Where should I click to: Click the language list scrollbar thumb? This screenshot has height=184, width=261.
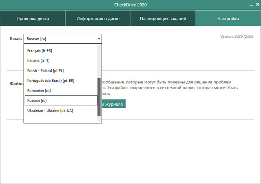click(x=99, y=97)
